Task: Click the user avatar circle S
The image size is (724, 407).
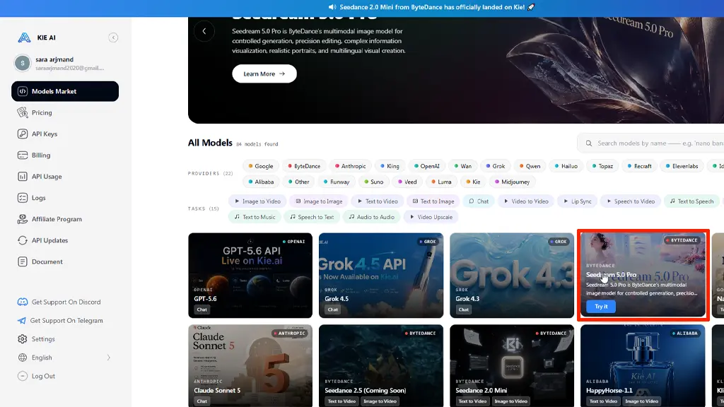Action: [22, 63]
